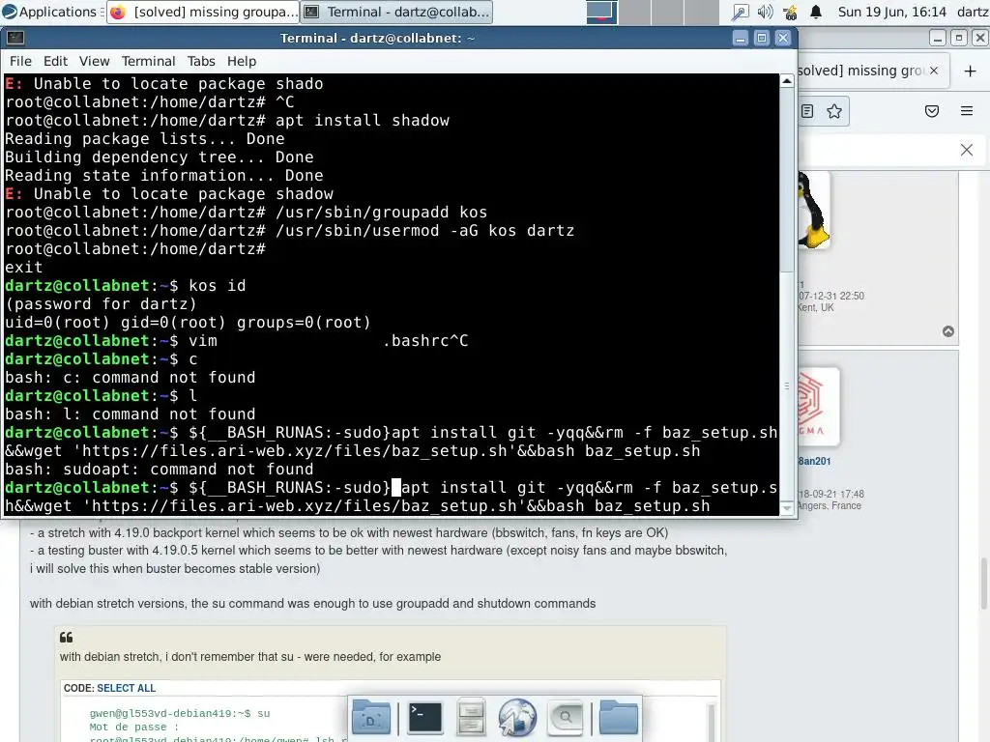Select the 'Terminal - dartz@collab...' taskbar button

click(x=396, y=12)
